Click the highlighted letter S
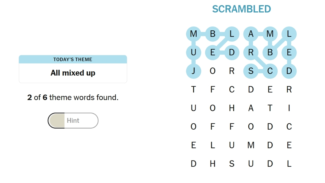 (x=251, y=71)
